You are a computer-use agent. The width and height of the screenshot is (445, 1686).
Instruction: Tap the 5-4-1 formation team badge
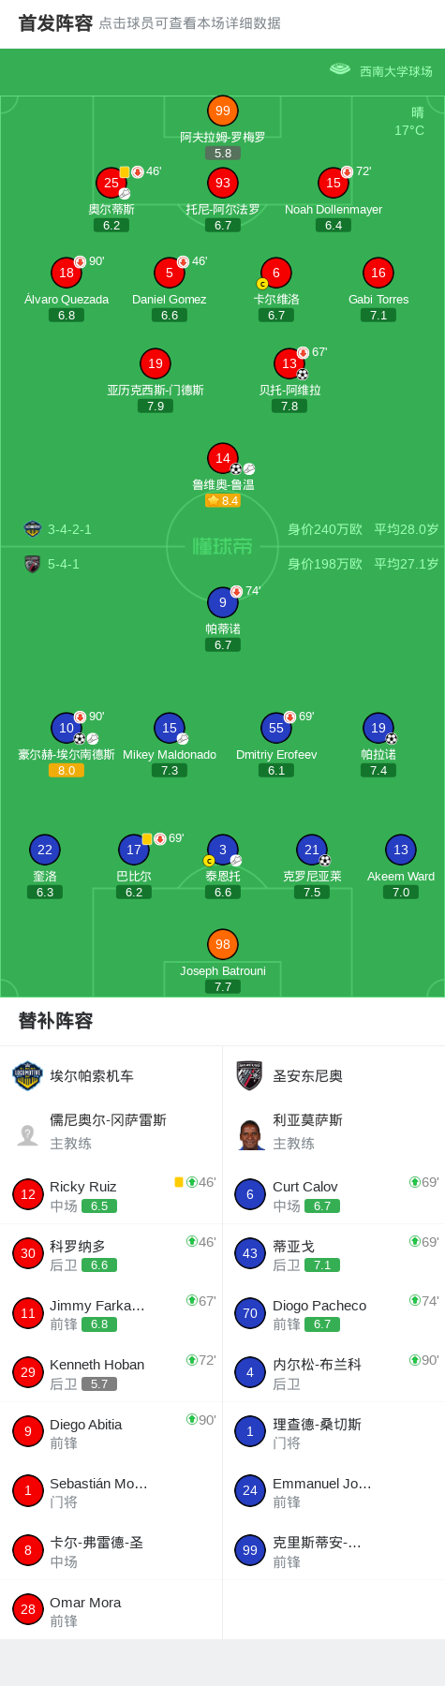[33, 564]
